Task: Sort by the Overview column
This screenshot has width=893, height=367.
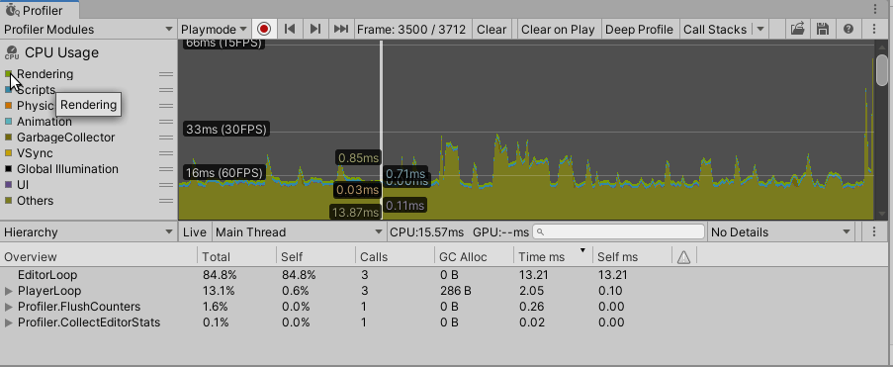Action: (x=99, y=257)
